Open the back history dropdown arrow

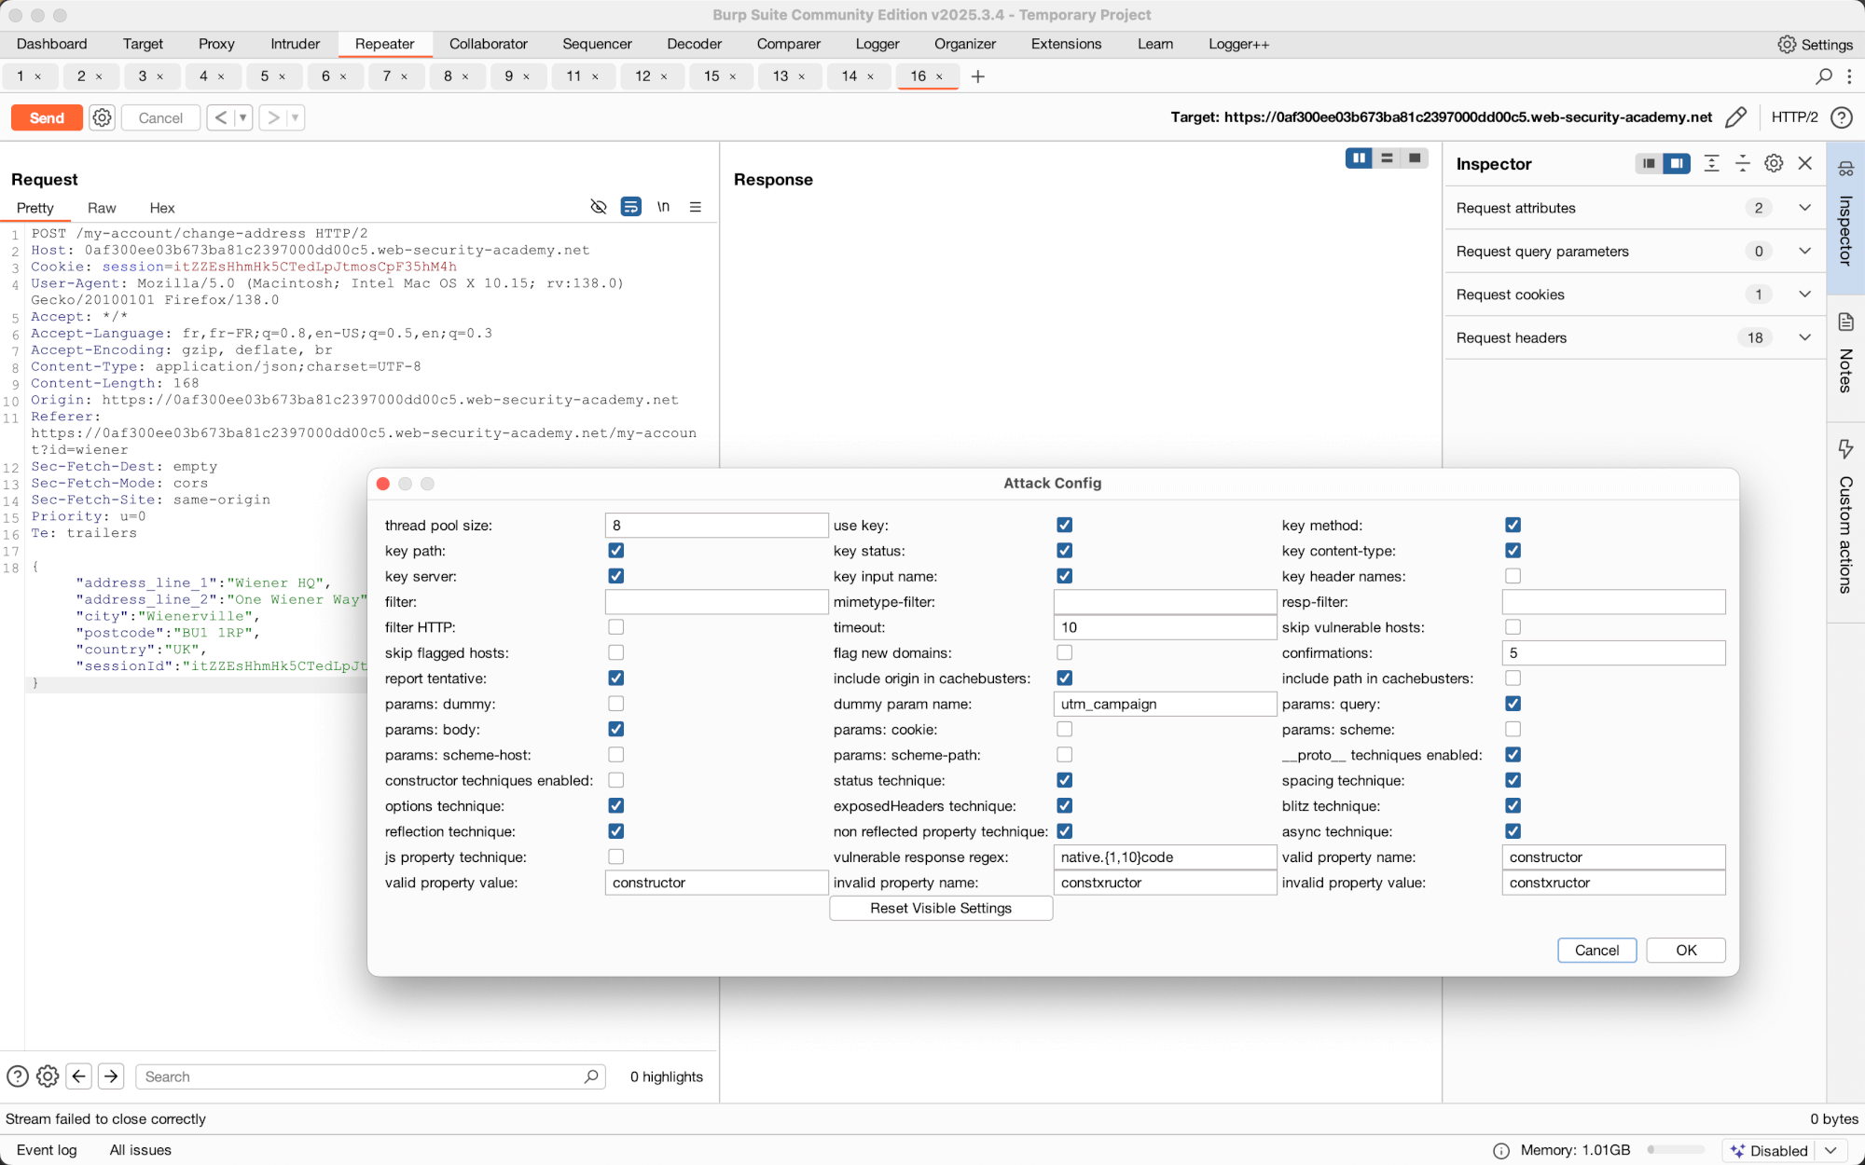243,117
